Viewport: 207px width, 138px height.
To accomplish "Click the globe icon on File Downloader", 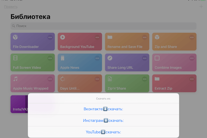I will [15, 37].
